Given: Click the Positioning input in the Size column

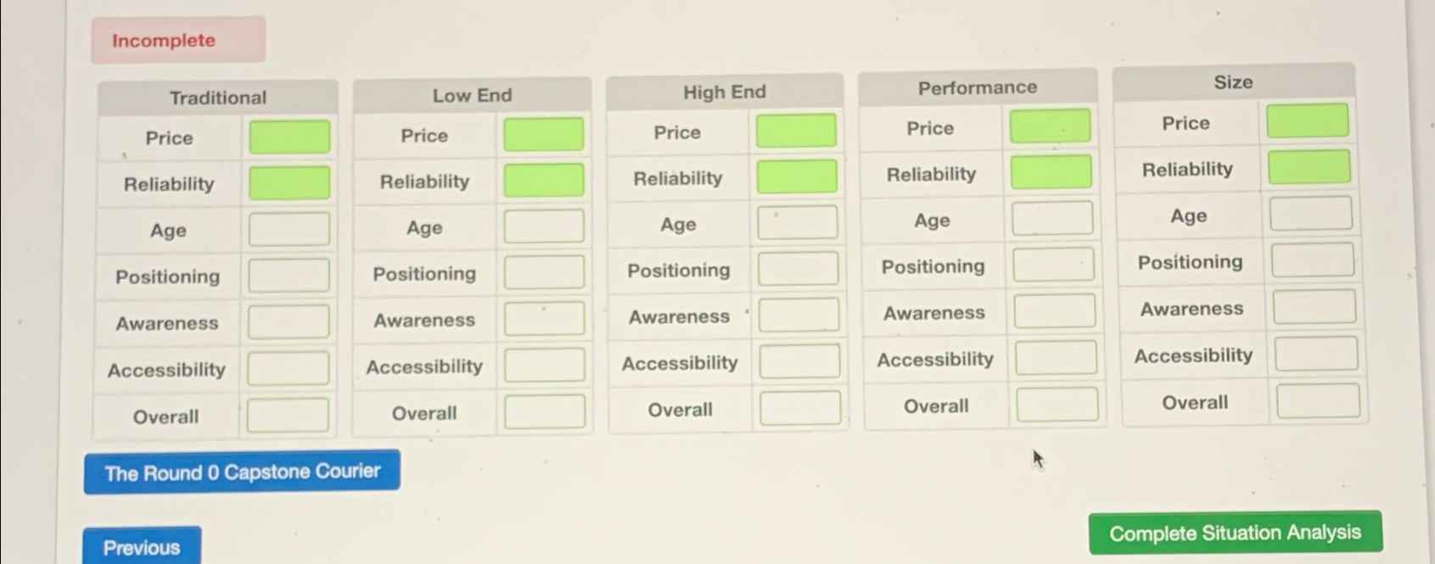Looking at the screenshot, I should point(1312,260).
